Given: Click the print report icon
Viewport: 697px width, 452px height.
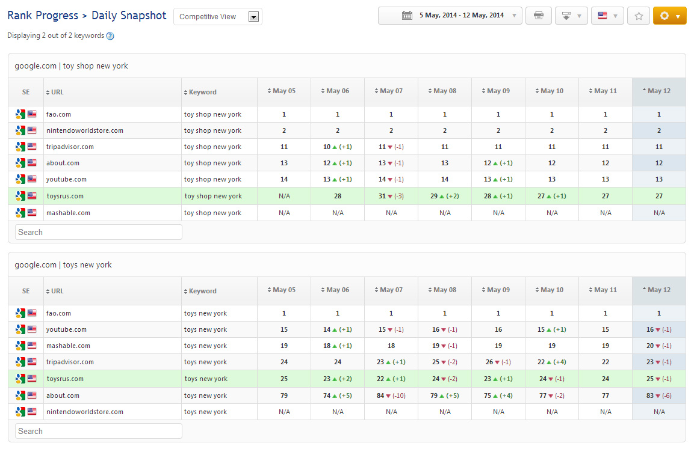Looking at the screenshot, I should pyautogui.click(x=538, y=16).
